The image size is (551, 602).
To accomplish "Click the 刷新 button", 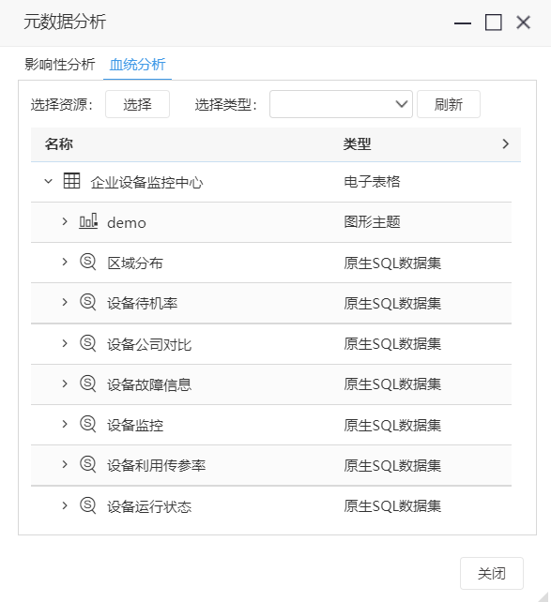I will [449, 104].
